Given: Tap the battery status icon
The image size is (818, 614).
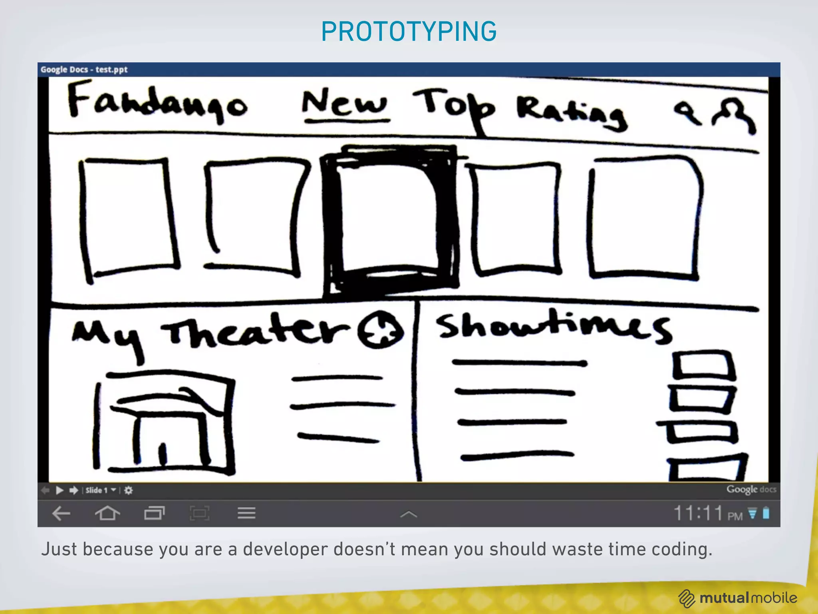Looking at the screenshot, I should click(x=766, y=513).
